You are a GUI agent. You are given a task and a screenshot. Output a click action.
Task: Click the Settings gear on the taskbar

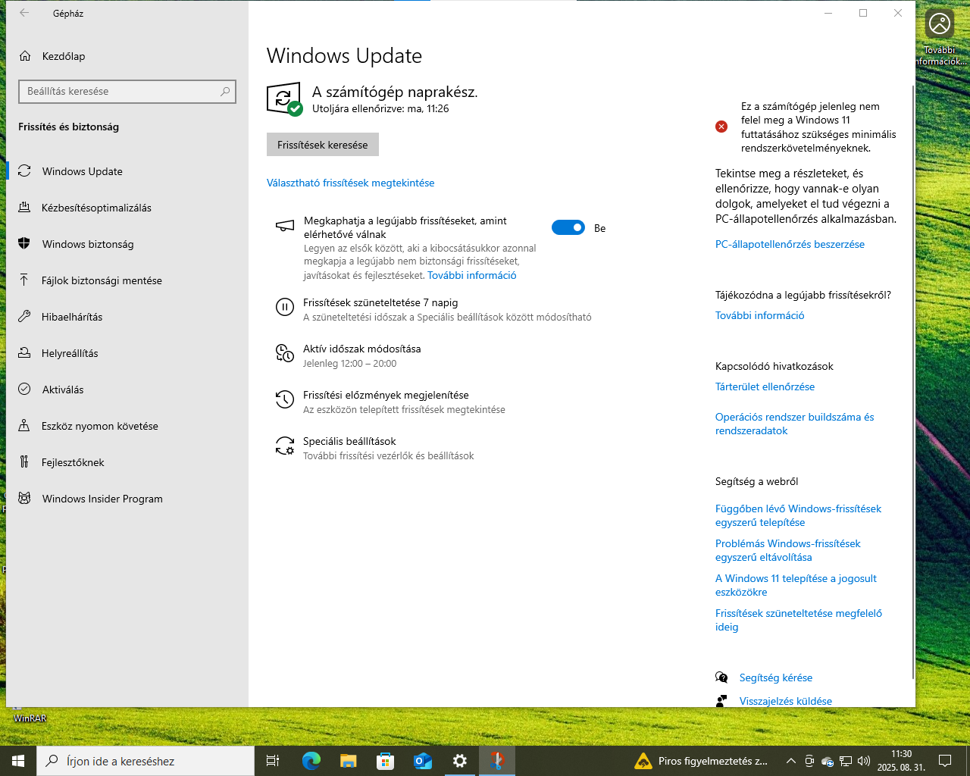[459, 761]
